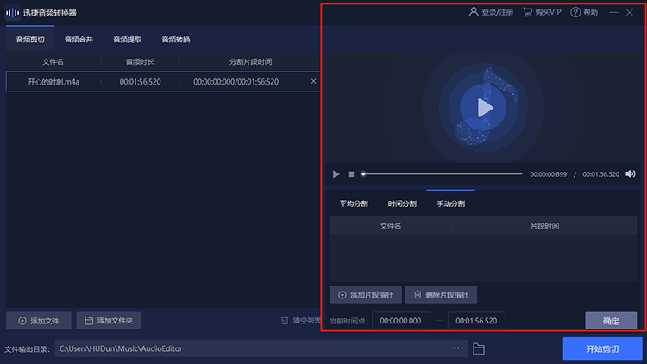The height and width of the screenshot is (364, 647).
Task: Select the 开心的时刻.m4a file name cell
Action: pos(53,82)
